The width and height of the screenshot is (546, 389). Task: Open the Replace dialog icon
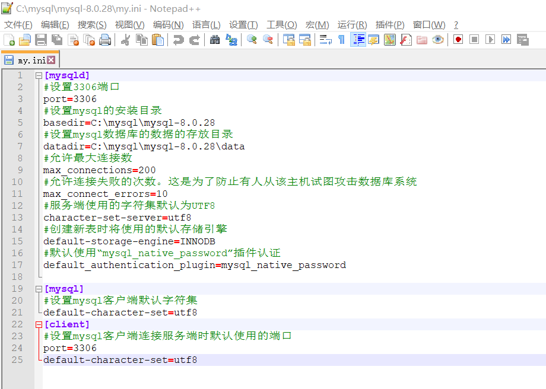(x=231, y=40)
